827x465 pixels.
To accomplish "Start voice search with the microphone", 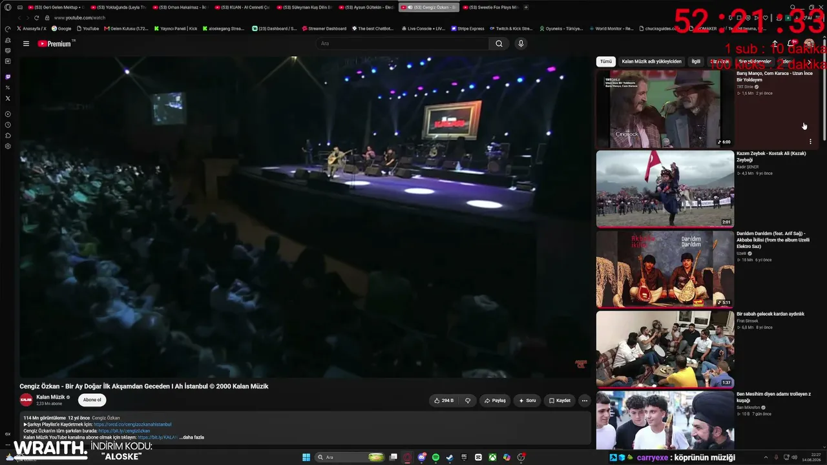I will 521,44.
